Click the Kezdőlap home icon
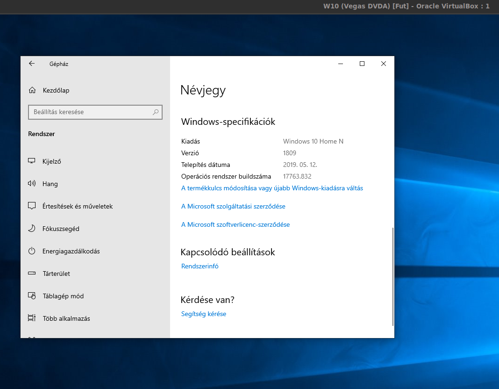The width and height of the screenshot is (499, 389). pos(32,90)
